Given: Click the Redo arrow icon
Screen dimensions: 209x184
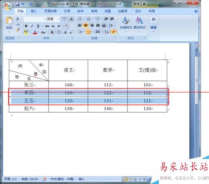Looking at the screenshot, I should click(x=31, y=5).
